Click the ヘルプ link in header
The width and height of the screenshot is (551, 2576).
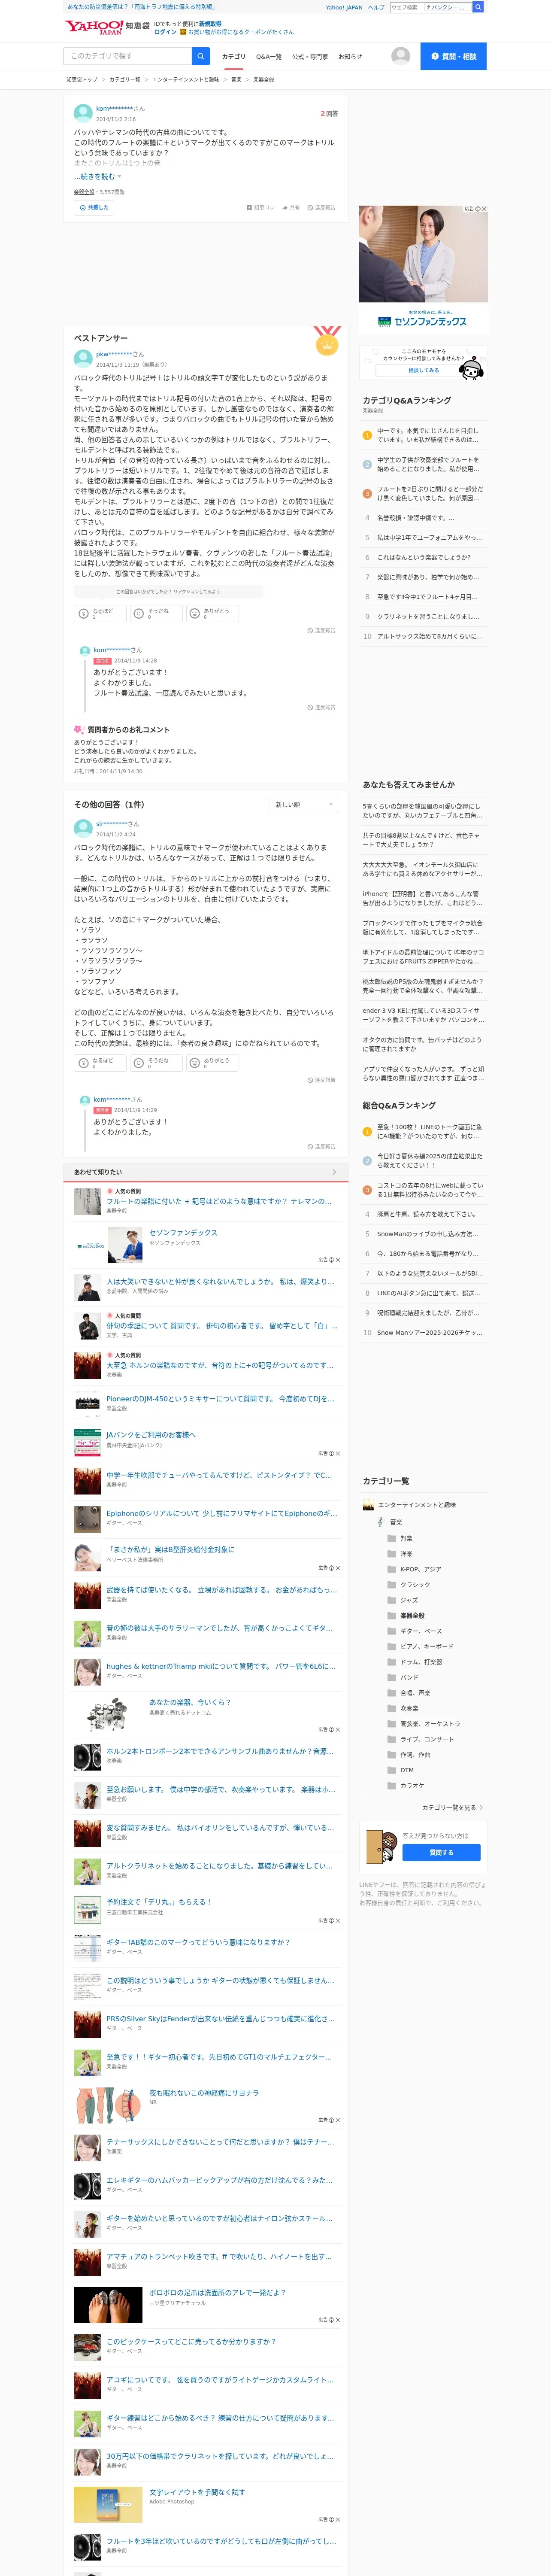pyautogui.click(x=375, y=7)
